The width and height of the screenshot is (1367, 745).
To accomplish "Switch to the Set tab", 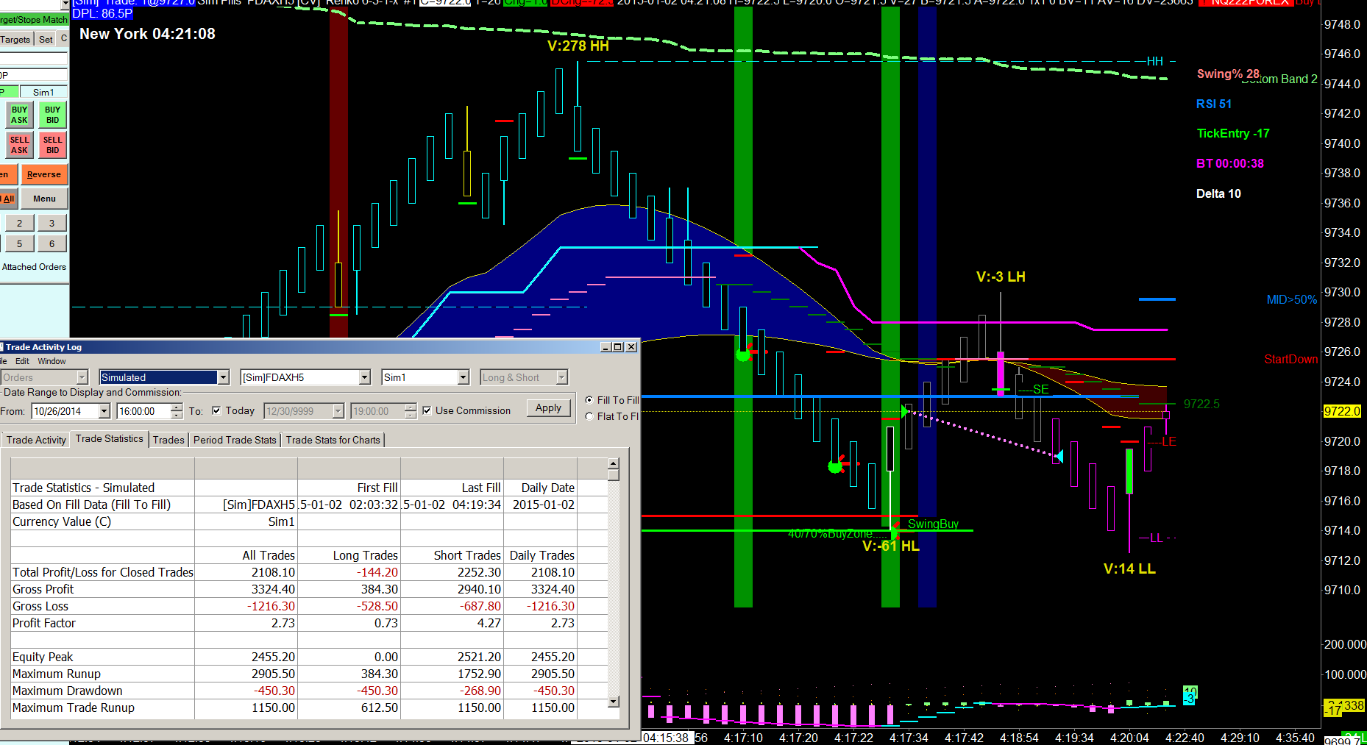I will [x=46, y=39].
